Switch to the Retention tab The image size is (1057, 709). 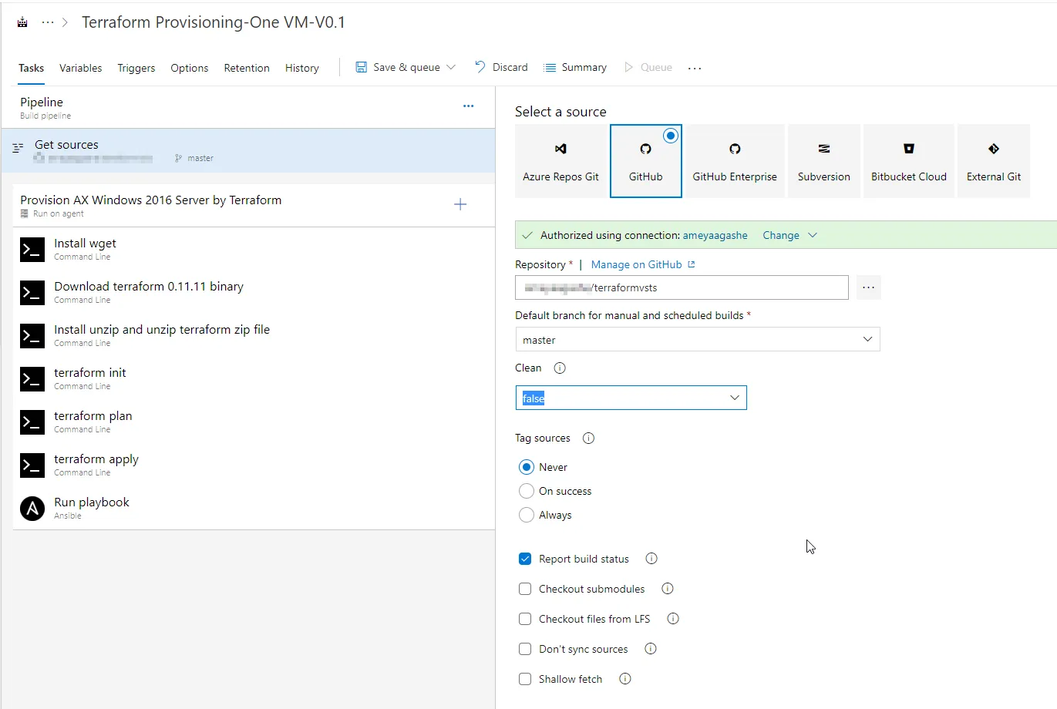point(247,68)
